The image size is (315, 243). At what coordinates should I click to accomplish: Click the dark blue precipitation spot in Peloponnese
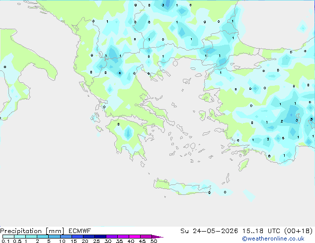128,132
